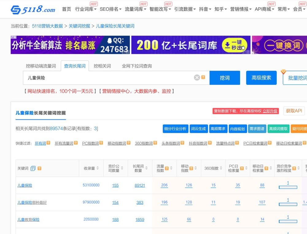This screenshot has height=234, width=307.
Task: Click the 获取API button
Action: coord(294,111)
